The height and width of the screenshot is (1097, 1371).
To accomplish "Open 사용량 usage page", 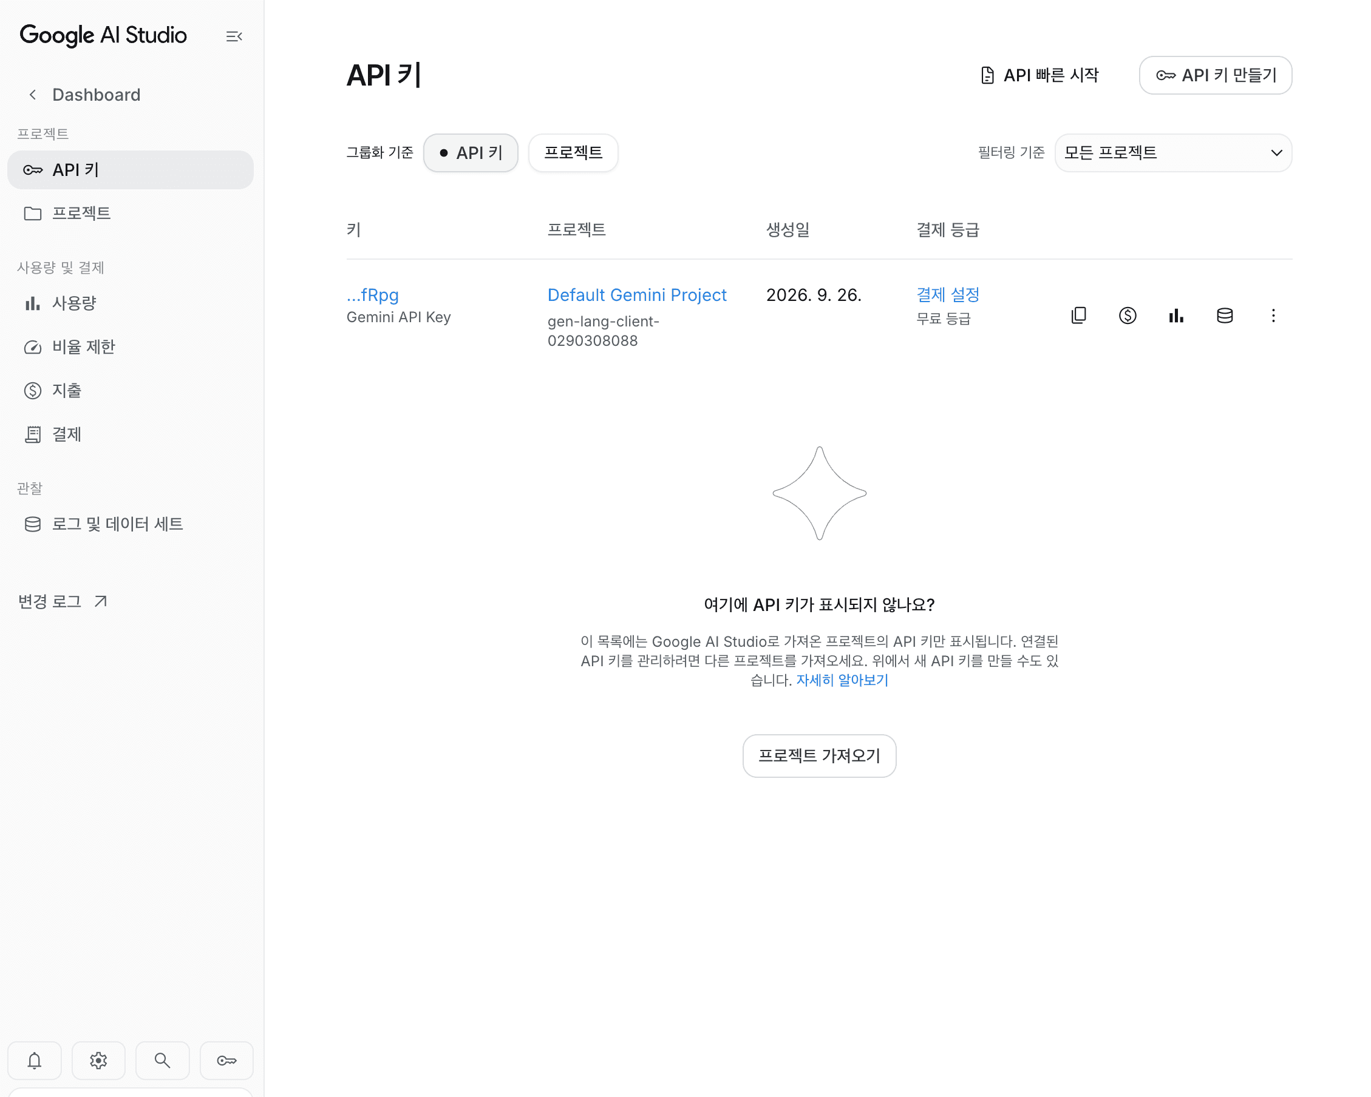I will [x=131, y=303].
